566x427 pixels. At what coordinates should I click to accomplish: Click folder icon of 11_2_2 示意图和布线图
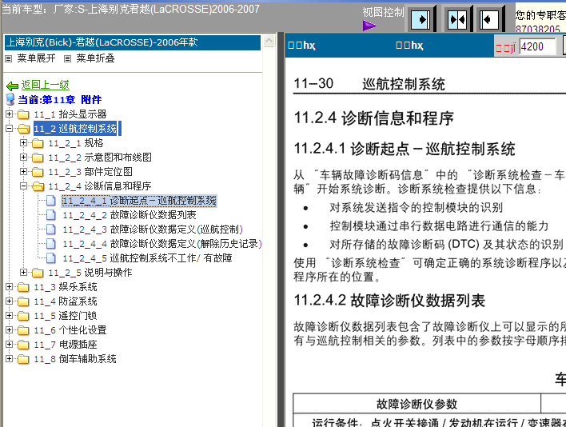[38, 158]
